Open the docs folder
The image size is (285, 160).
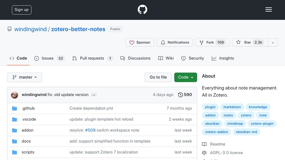tap(26, 141)
